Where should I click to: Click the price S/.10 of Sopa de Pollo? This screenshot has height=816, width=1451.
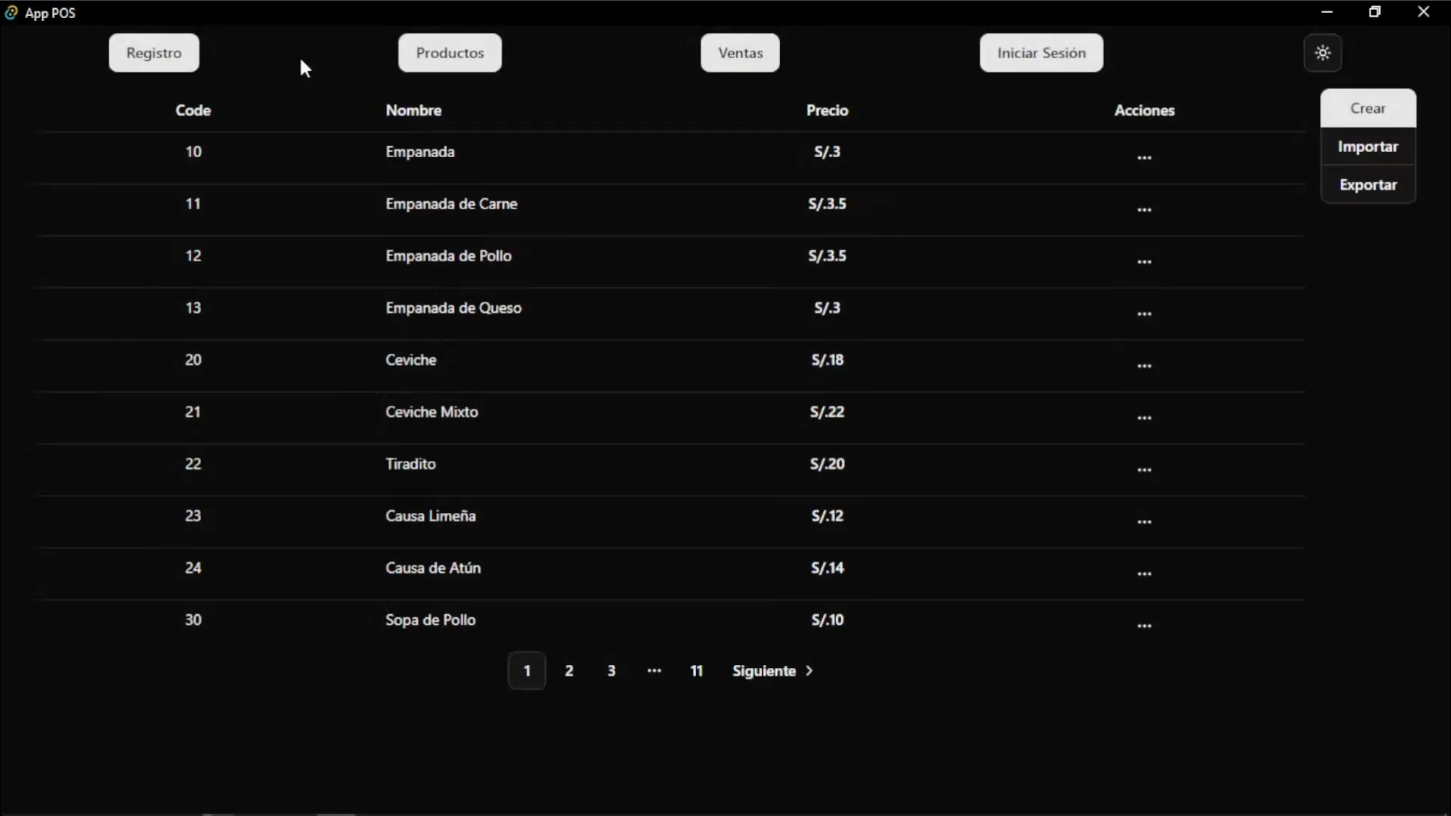point(828,620)
